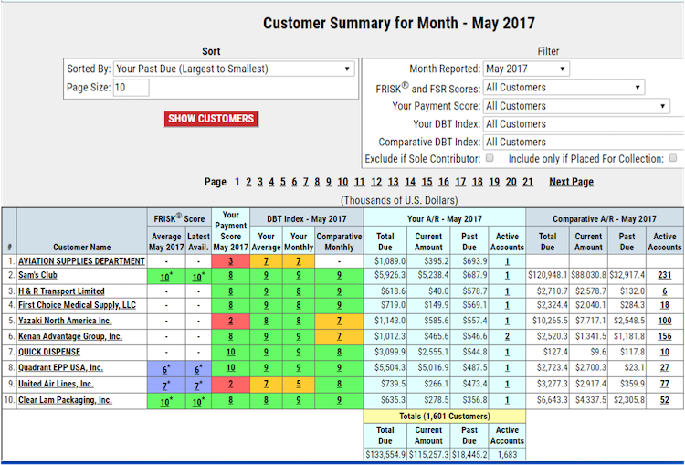Jump to page 10 of results

342,182
